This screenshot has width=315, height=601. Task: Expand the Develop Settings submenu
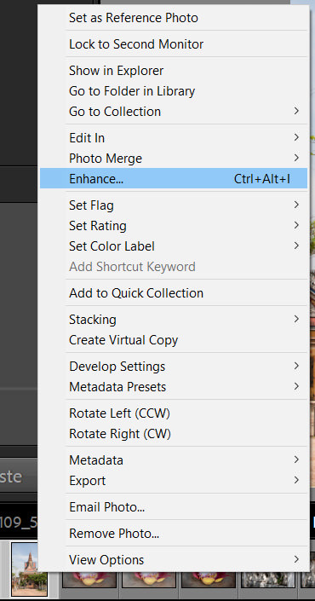tap(174, 366)
